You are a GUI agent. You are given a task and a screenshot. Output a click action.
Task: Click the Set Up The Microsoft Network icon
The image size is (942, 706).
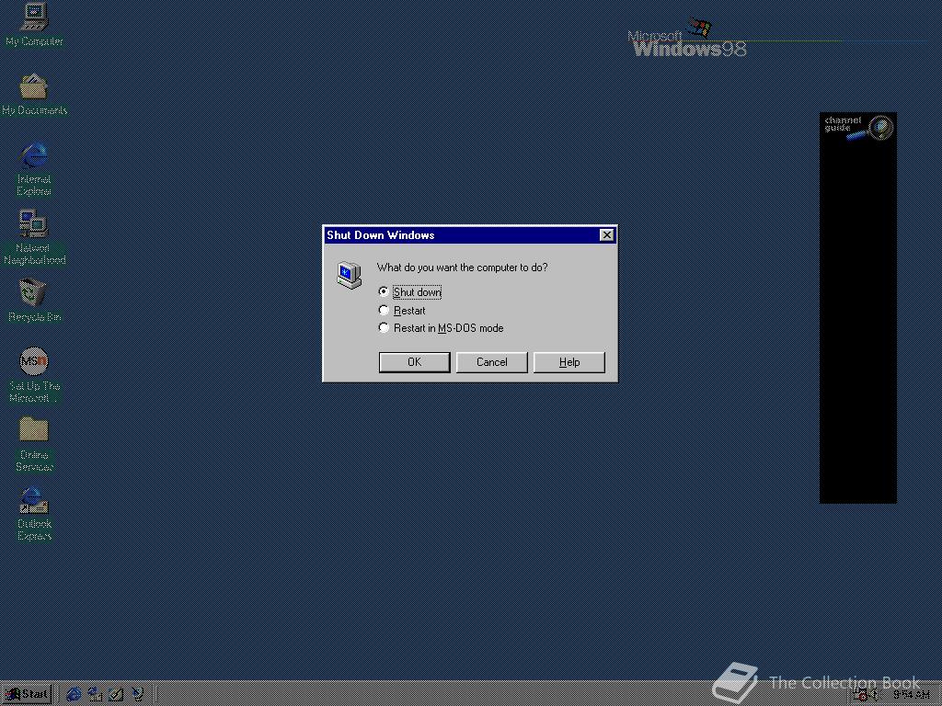[x=34, y=375]
